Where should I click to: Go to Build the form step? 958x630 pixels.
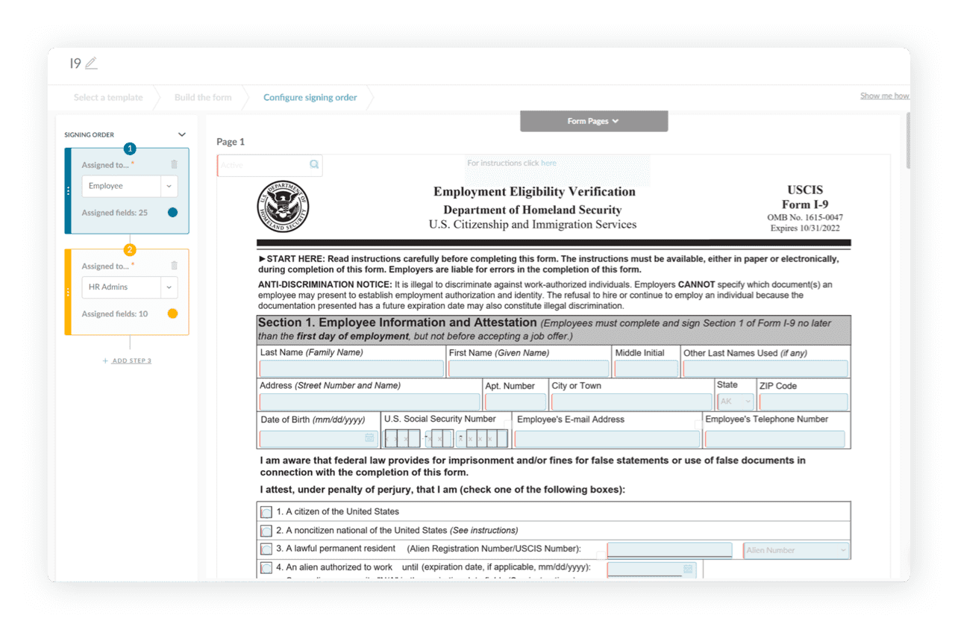(x=203, y=97)
